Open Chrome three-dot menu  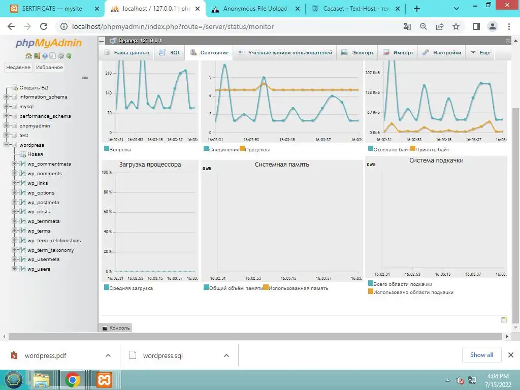[509, 26]
